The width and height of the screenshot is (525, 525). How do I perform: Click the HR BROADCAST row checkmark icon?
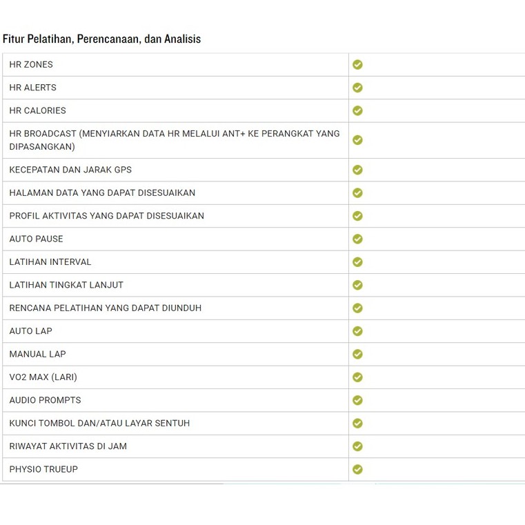coord(357,140)
